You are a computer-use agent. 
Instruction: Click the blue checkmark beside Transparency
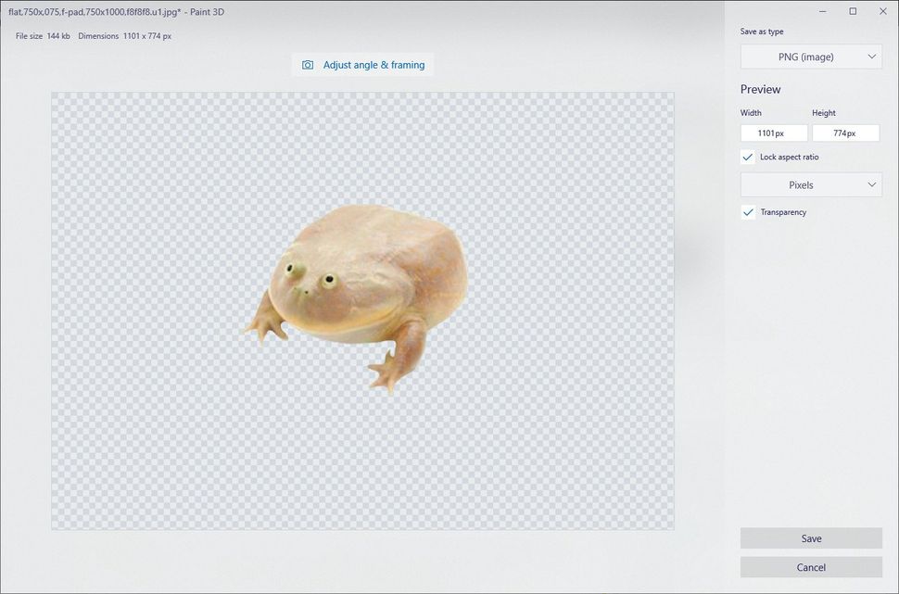(x=748, y=212)
